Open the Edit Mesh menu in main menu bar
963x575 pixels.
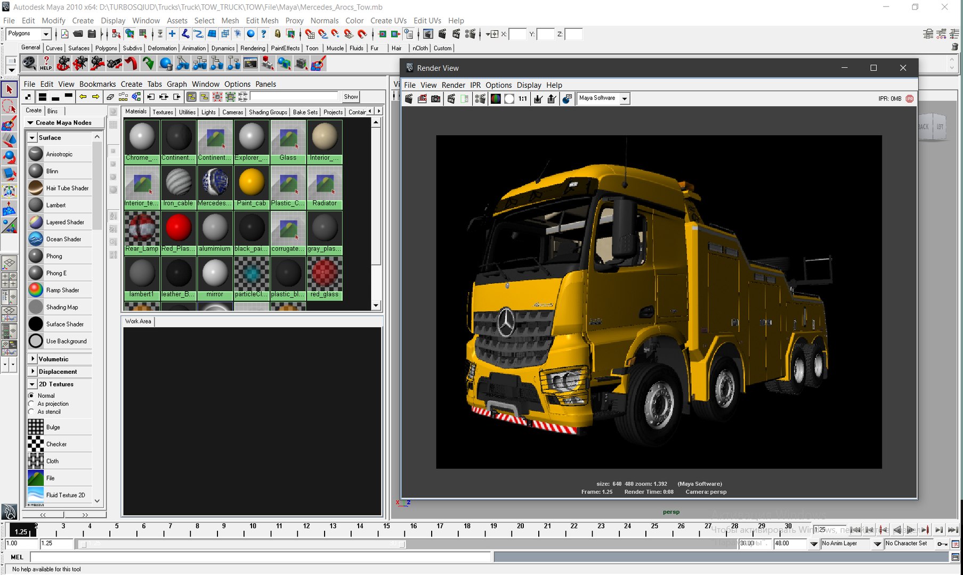[262, 21]
